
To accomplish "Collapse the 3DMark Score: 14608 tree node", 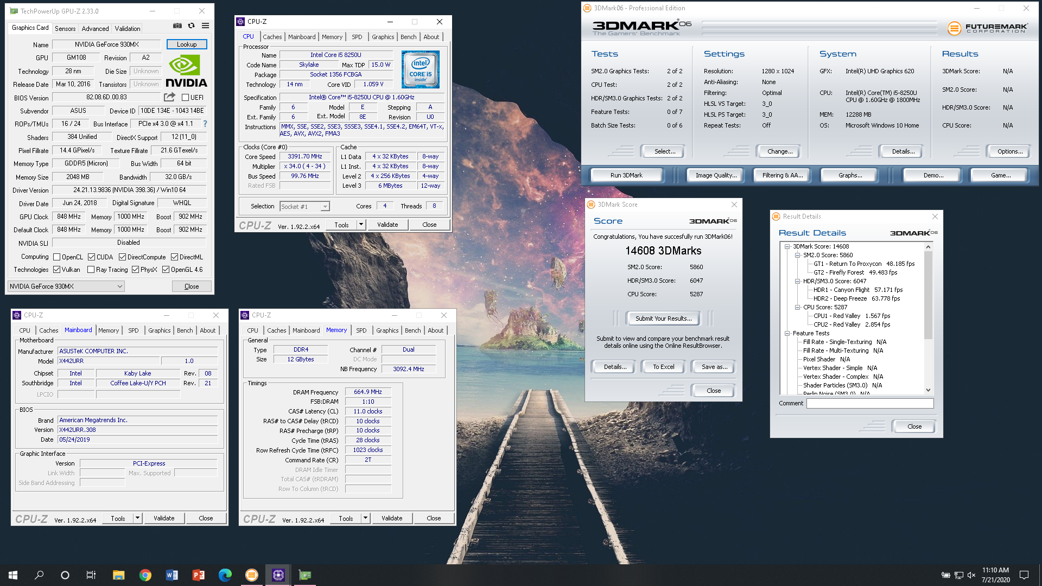I will [x=787, y=246].
